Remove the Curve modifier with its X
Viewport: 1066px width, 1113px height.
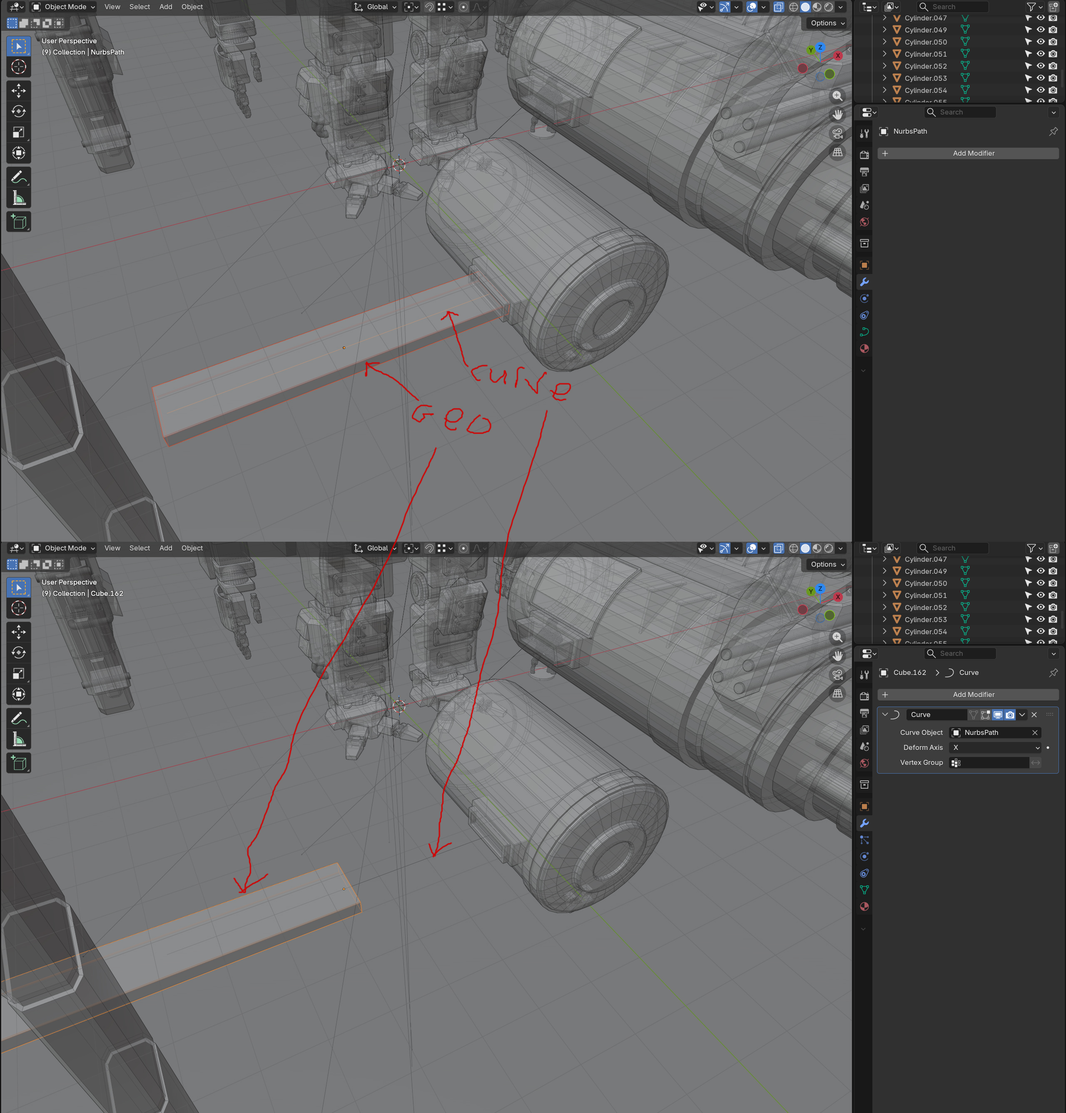1034,715
